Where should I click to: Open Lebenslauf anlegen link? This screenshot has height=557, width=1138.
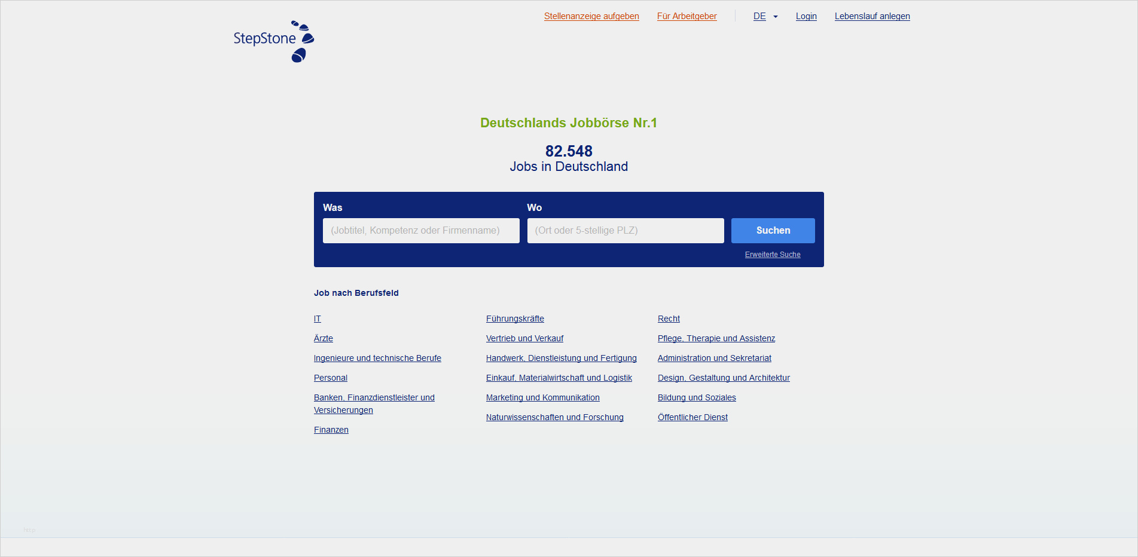click(872, 16)
